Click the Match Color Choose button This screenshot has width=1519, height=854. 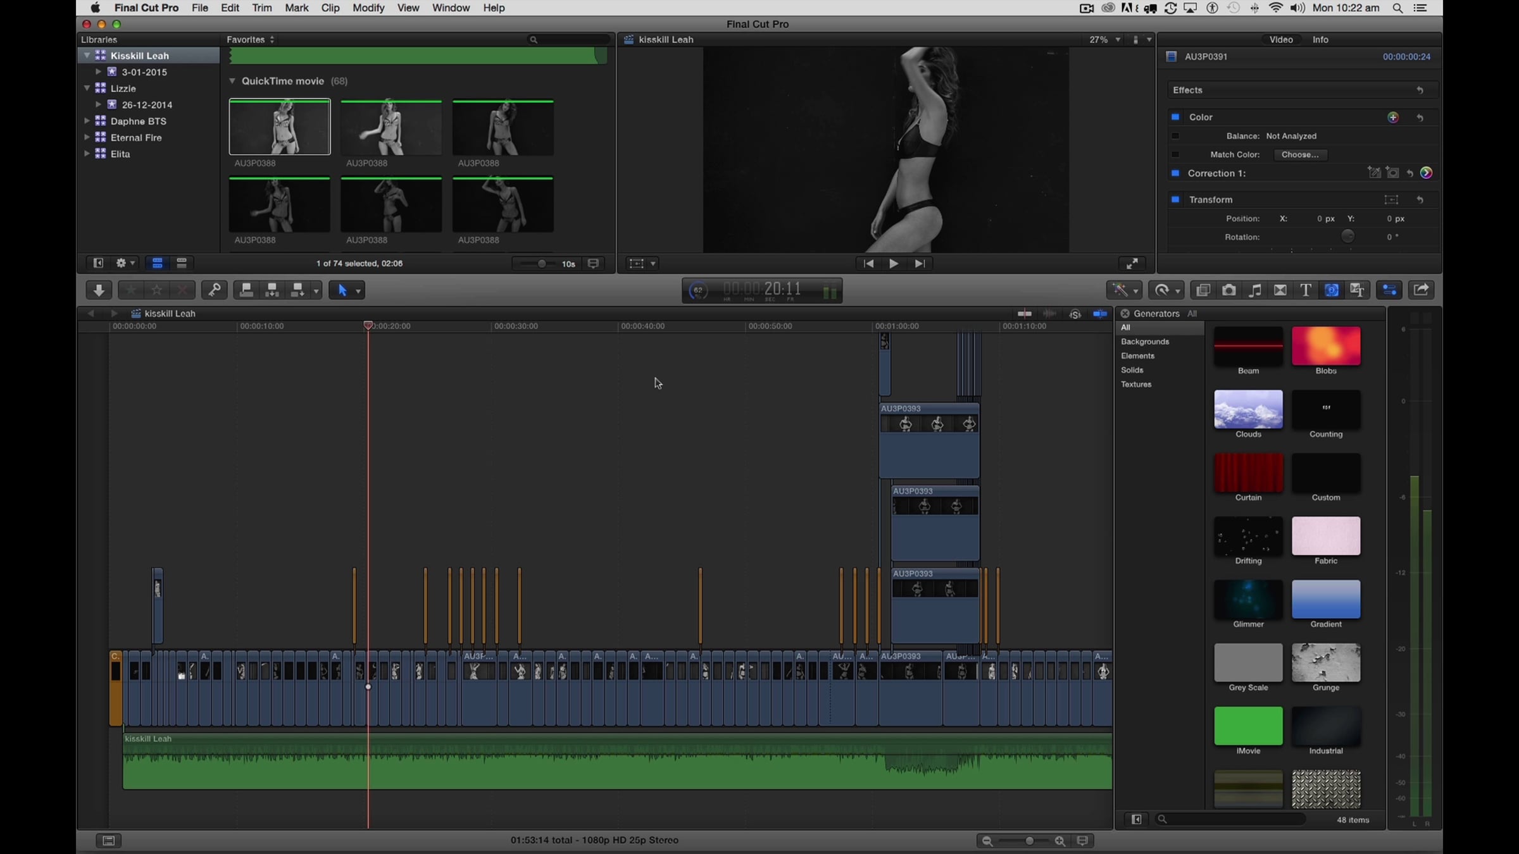tap(1300, 154)
